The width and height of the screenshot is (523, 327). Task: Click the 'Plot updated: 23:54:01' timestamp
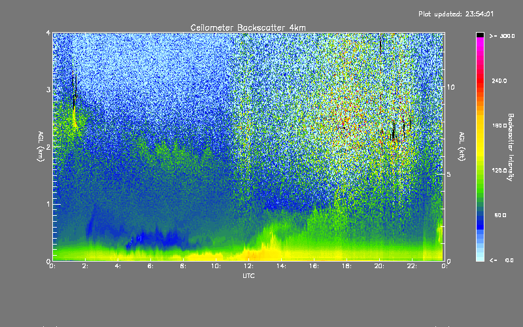456,14
